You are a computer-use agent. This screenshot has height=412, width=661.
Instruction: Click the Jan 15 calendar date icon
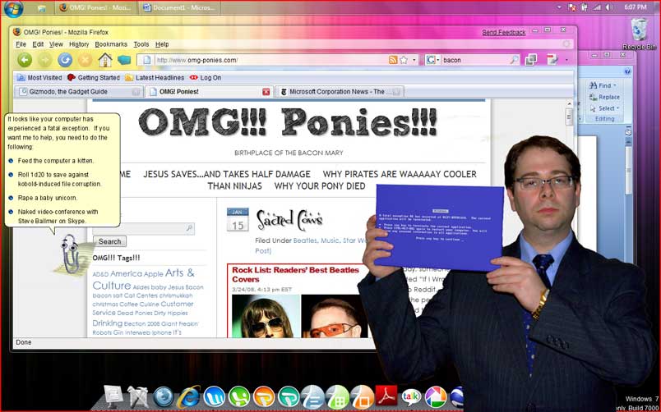(238, 220)
